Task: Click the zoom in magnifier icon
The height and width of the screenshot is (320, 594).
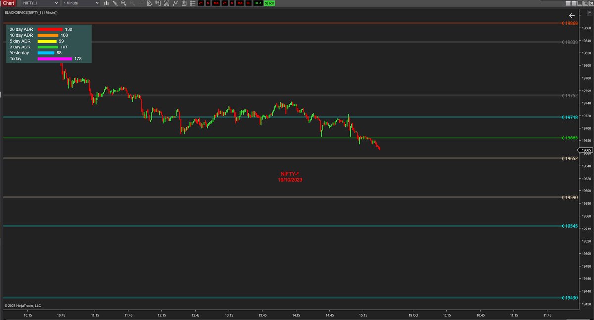Action: 123,3
